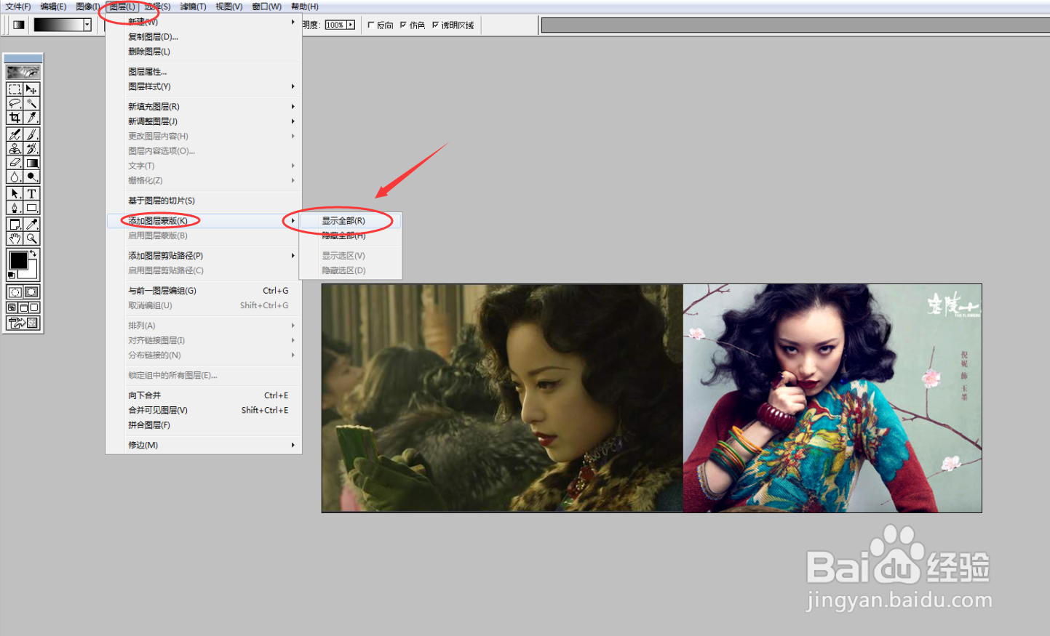Image resolution: width=1050 pixels, height=636 pixels.
Task: Toggle the 透明区域 checkbox
Action: pyautogui.click(x=435, y=25)
